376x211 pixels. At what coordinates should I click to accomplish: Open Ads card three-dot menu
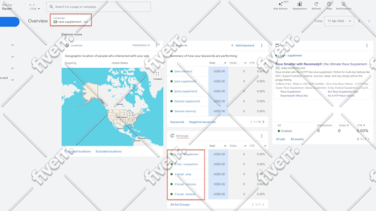[x=367, y=45]
